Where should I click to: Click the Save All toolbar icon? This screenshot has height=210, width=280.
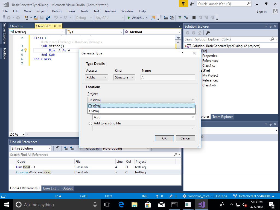[48, 18]
